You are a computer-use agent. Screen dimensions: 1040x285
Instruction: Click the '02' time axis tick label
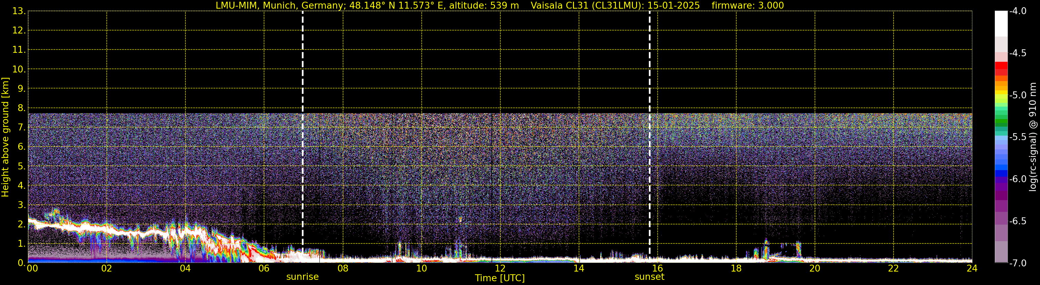tap(107, 269)
